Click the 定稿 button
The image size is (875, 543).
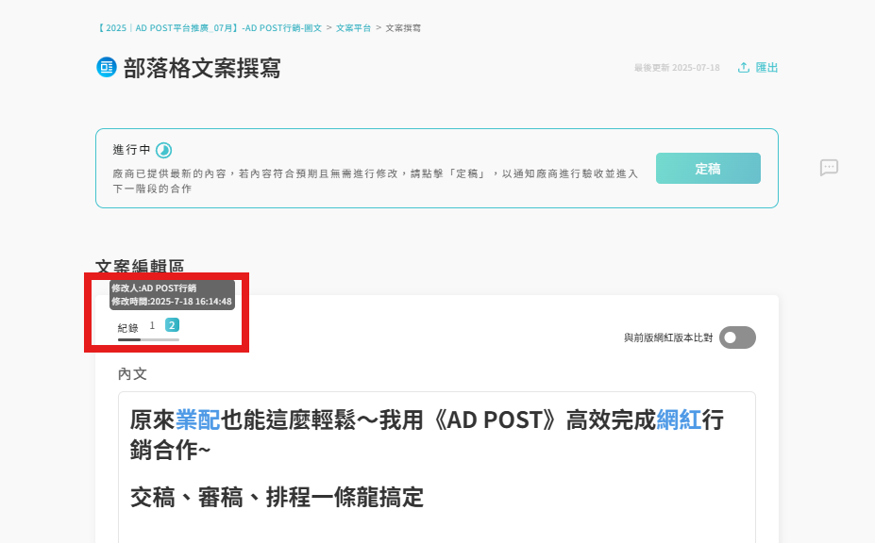708,169
